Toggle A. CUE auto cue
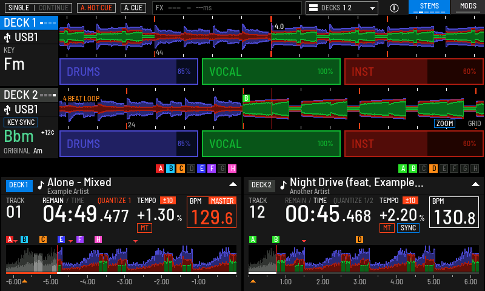 [x=133, y=8]
